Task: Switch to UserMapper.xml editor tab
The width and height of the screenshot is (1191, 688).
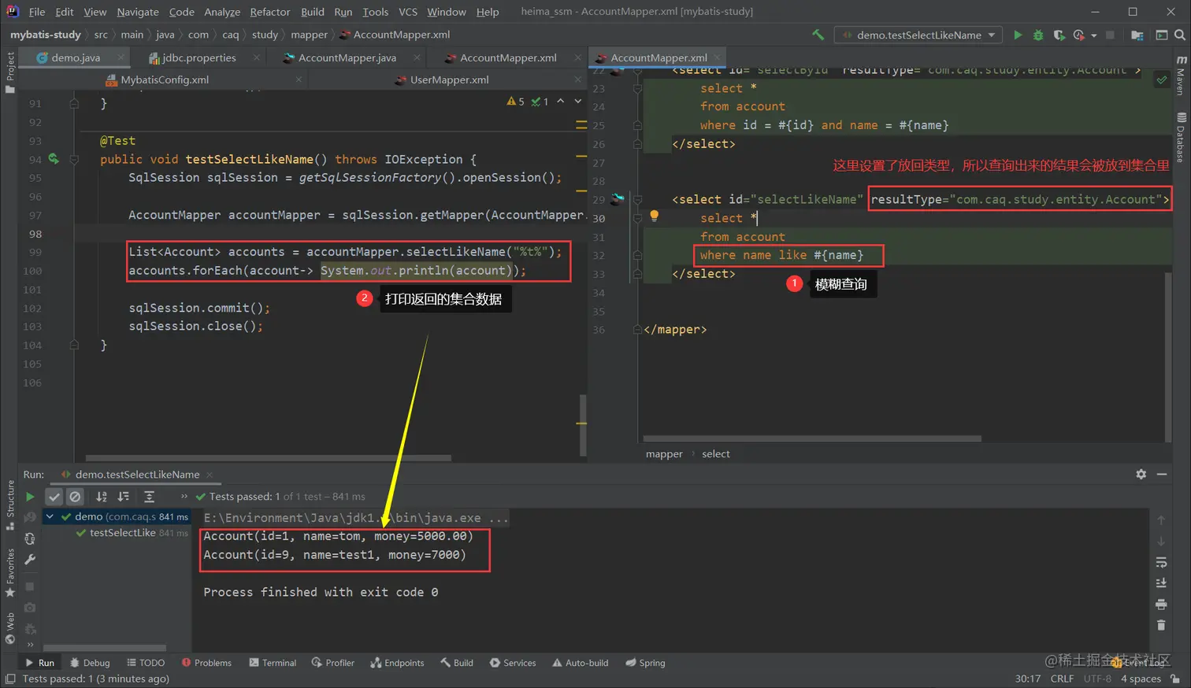Action: point(450,80)
